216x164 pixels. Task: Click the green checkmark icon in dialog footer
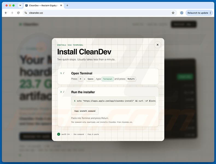click(59, 134)
